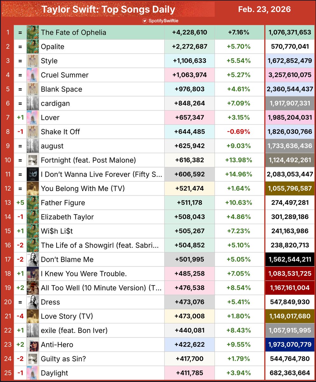Viewport: 316px width, 382px height.
Task: Click total streams '682,363,664'
Action: coord(290,373)
